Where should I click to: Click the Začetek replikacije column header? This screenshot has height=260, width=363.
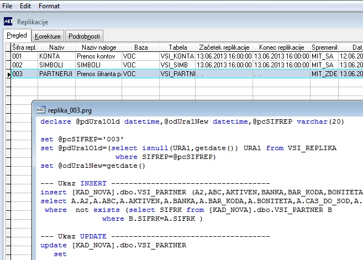[224, 48]
